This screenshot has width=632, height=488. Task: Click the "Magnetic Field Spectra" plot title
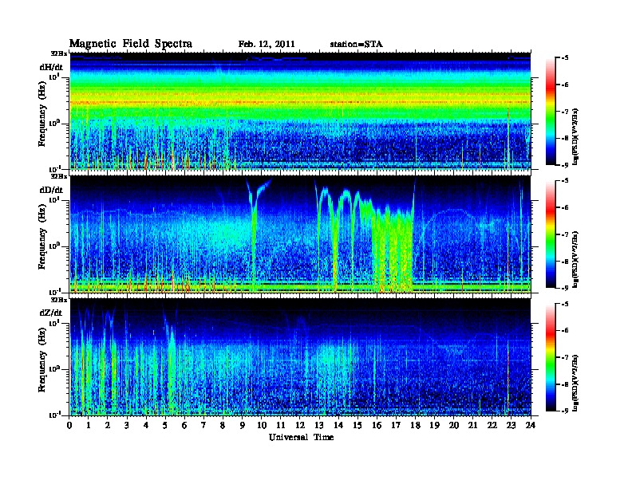(x=131, y=44)
